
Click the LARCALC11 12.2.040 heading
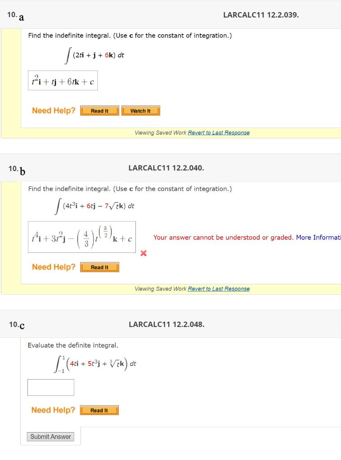point(166,168)
